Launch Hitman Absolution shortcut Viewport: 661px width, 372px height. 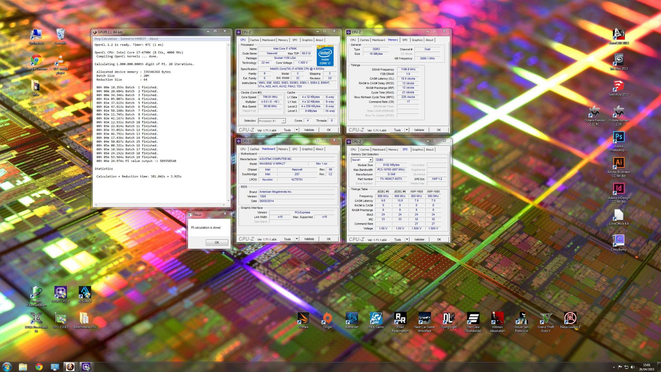(x=497, y=322)
